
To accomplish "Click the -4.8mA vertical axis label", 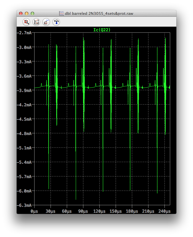I will tap(24, 134).
